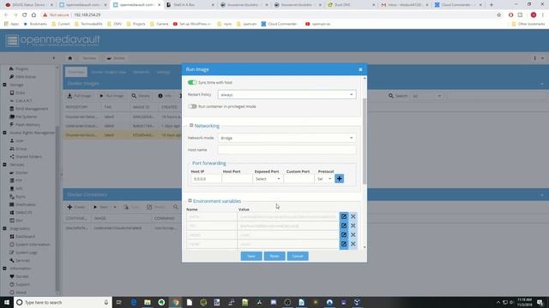The width and height of the screenshot is (549, 308).
Task: Click the Host IP field
Action: pos(206,179)
